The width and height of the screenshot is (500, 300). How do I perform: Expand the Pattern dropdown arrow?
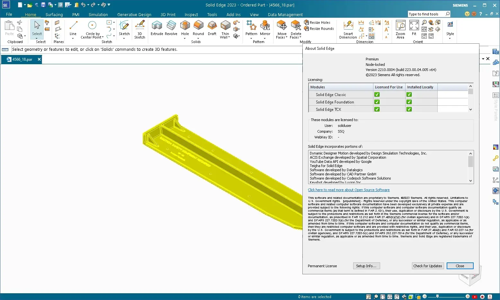251,38
